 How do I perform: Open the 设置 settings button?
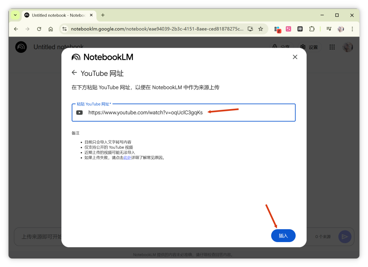coord(309,47)
